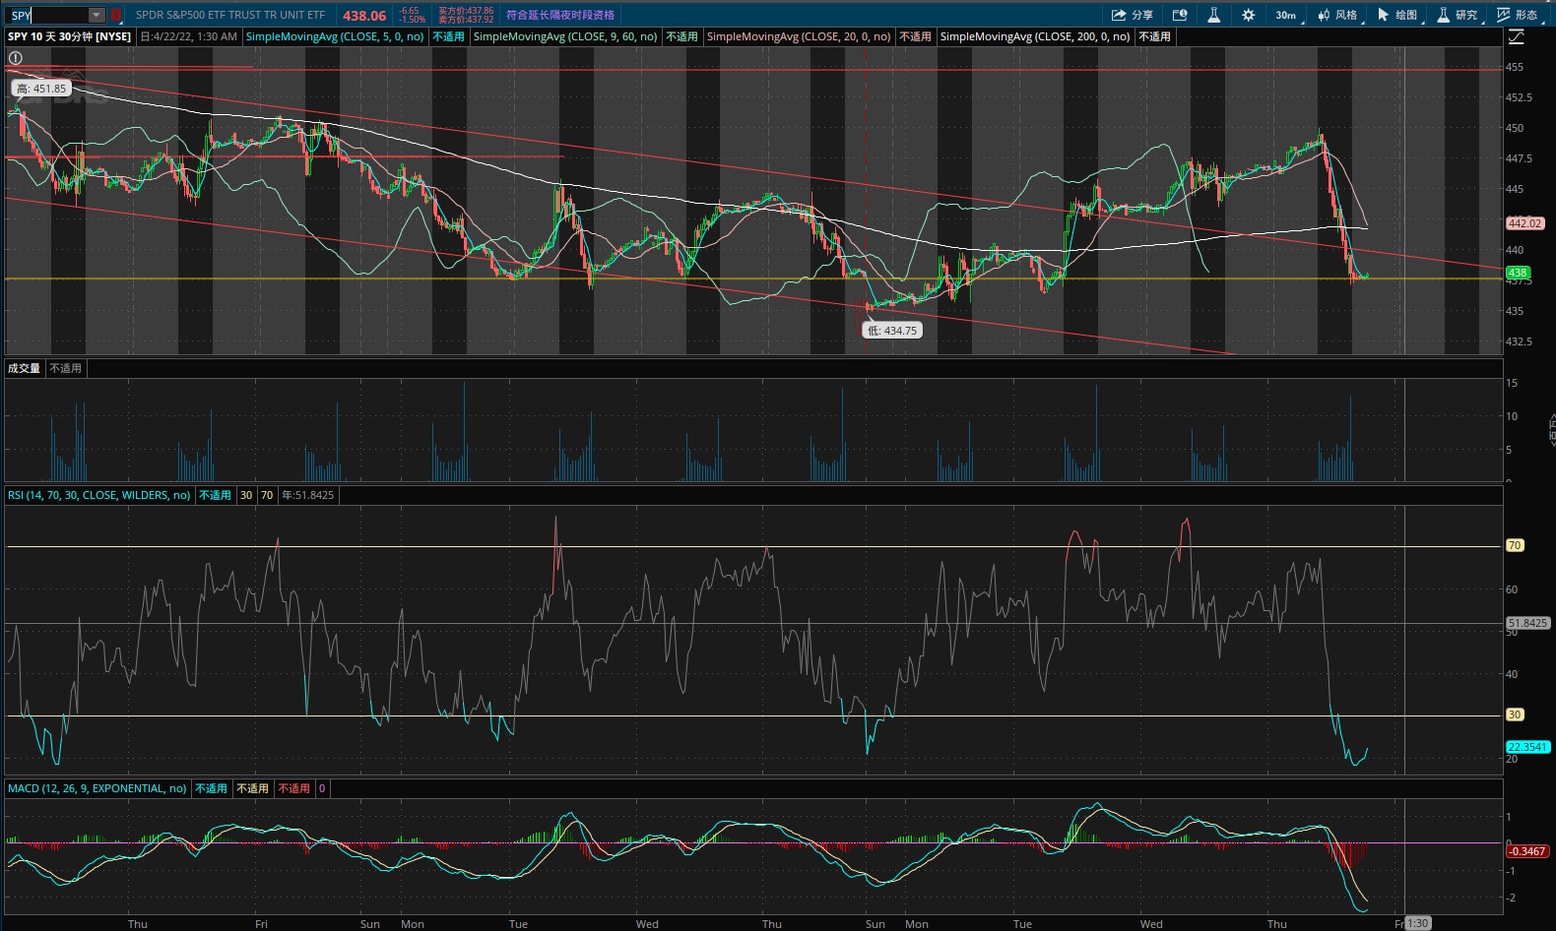This screenshot has width=1556, height=931.
Task: Click the RSI axis 70 level bubble
Action: (x=1515, y=545)
